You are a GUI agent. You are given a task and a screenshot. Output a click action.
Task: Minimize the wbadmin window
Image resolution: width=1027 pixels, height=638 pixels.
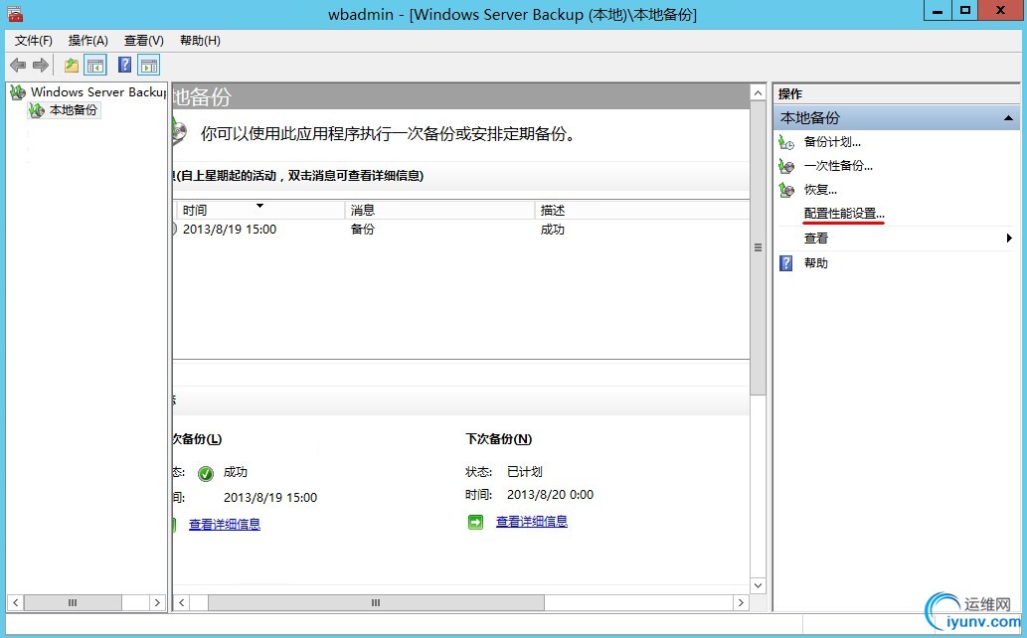pyautogui.click(x=938, y=11)
